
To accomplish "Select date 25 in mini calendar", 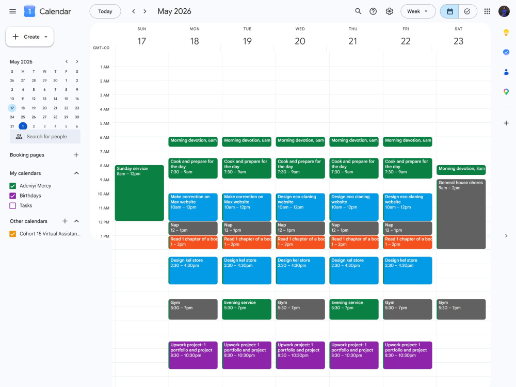I will [x=23, y=117].
